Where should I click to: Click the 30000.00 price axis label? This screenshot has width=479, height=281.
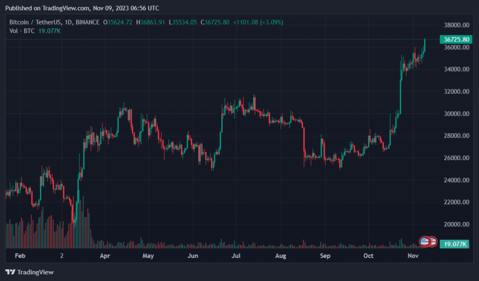point(457,114)
